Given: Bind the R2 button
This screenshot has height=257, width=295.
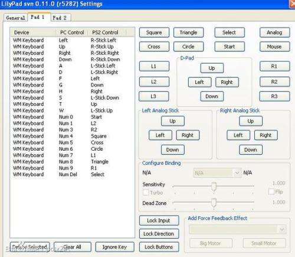Looking at the screenshot, I should coord(274,82).
